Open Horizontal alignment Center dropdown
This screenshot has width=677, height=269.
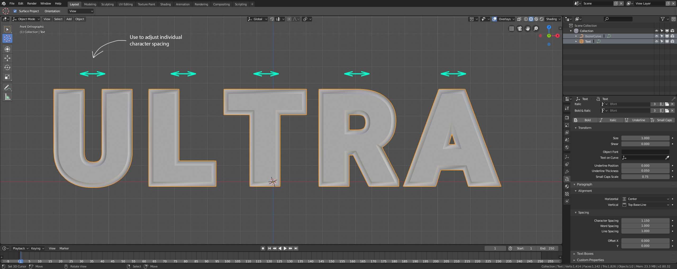pyautogui.click(x=646, y=199)
